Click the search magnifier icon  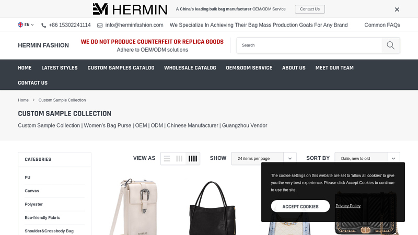pos(390,45)
